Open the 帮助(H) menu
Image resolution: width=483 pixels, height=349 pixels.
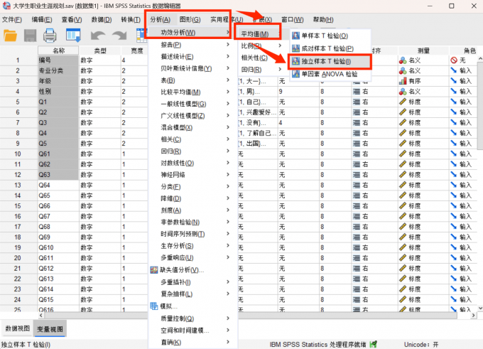pyautogui.click(x=323, y=20)
